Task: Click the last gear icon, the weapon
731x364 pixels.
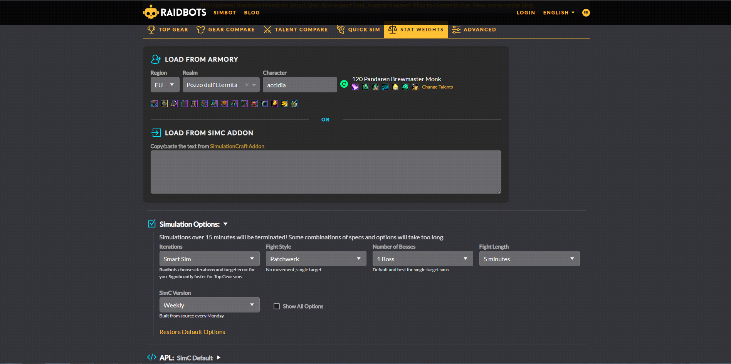Action: coord(294,104)
